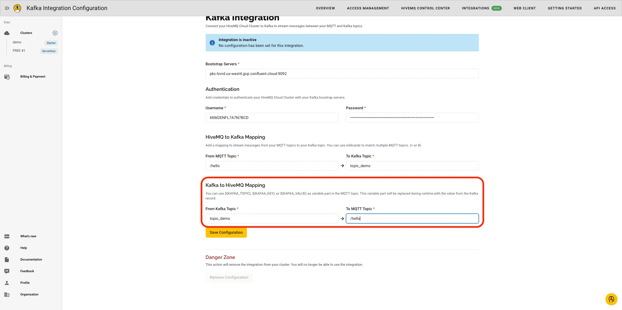Click the Remove Configuration button

coord(229,277)
